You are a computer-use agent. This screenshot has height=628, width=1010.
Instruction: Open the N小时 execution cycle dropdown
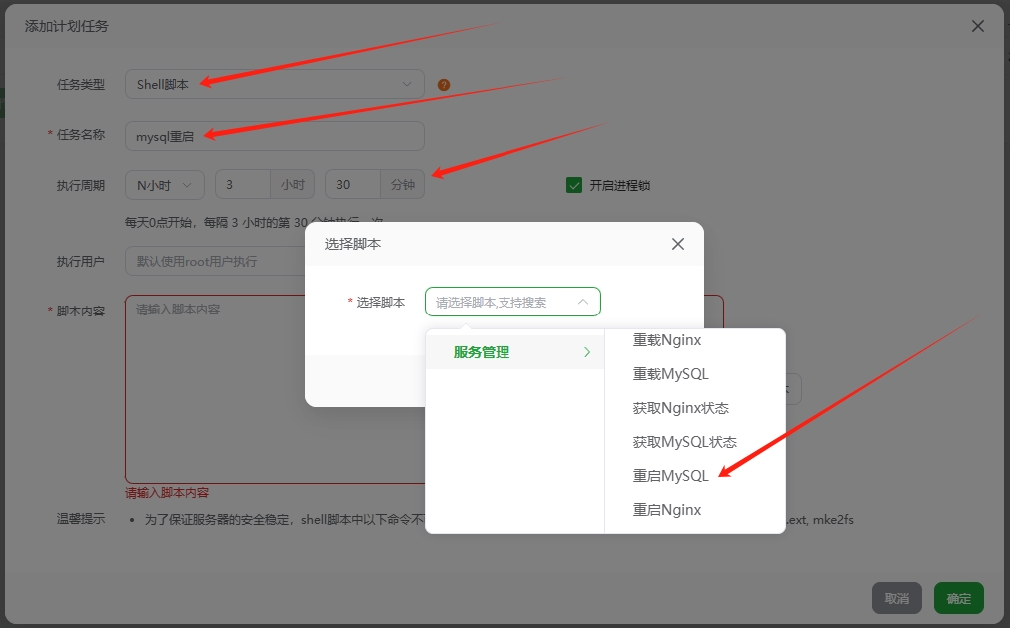(164, 184)
